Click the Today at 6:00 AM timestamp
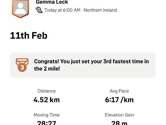Viewport: 166px width, 125px height. click(62, 10)
